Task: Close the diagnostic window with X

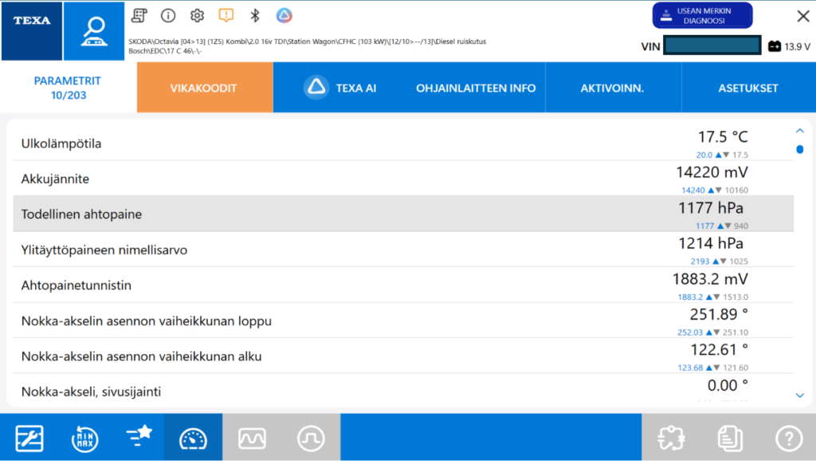Action: click(803, 16)
